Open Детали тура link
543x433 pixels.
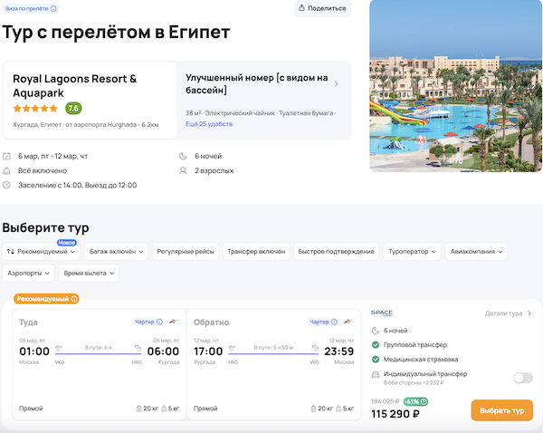tap(508, 313)
